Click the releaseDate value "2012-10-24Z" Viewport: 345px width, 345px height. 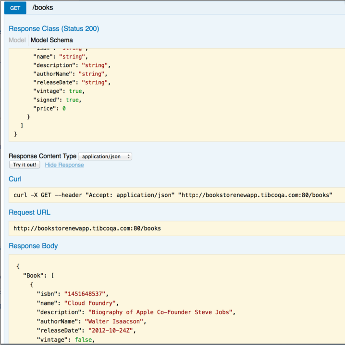tap(111, 331)
